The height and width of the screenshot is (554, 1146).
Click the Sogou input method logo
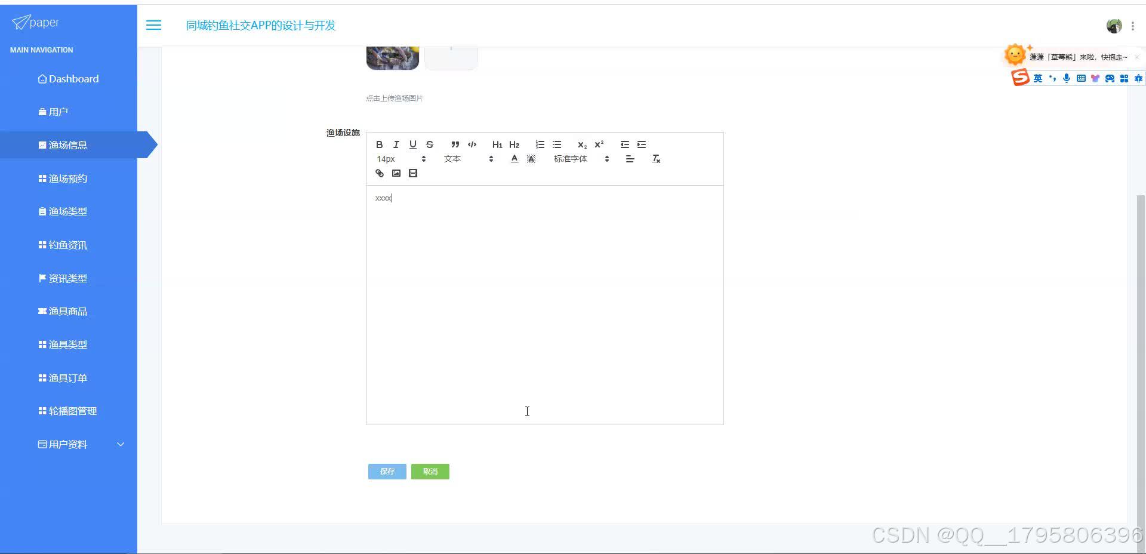pyautogui.click(x=1020, y=78)
